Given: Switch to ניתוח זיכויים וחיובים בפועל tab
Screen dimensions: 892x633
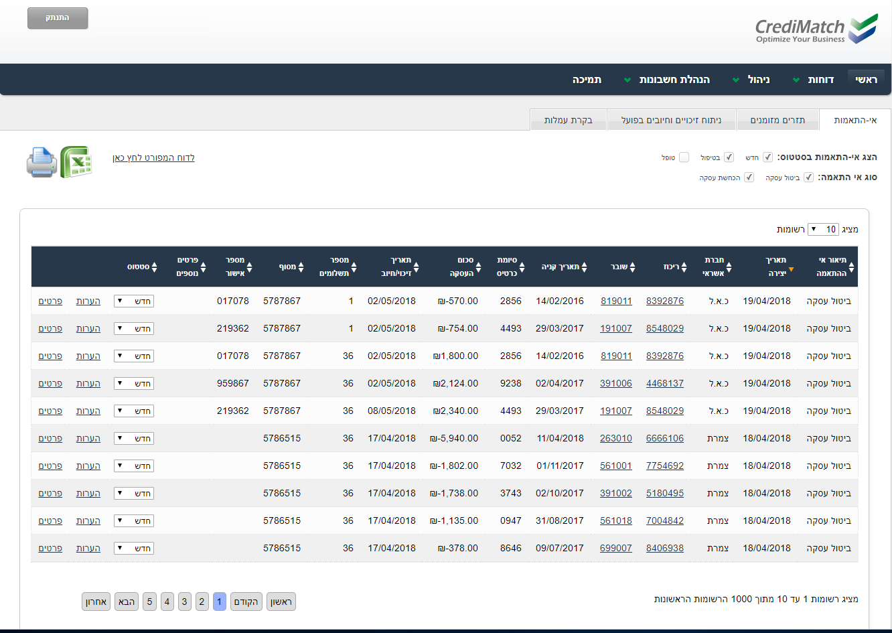Looking at the screenshot, I should click(x=671, y=120).
